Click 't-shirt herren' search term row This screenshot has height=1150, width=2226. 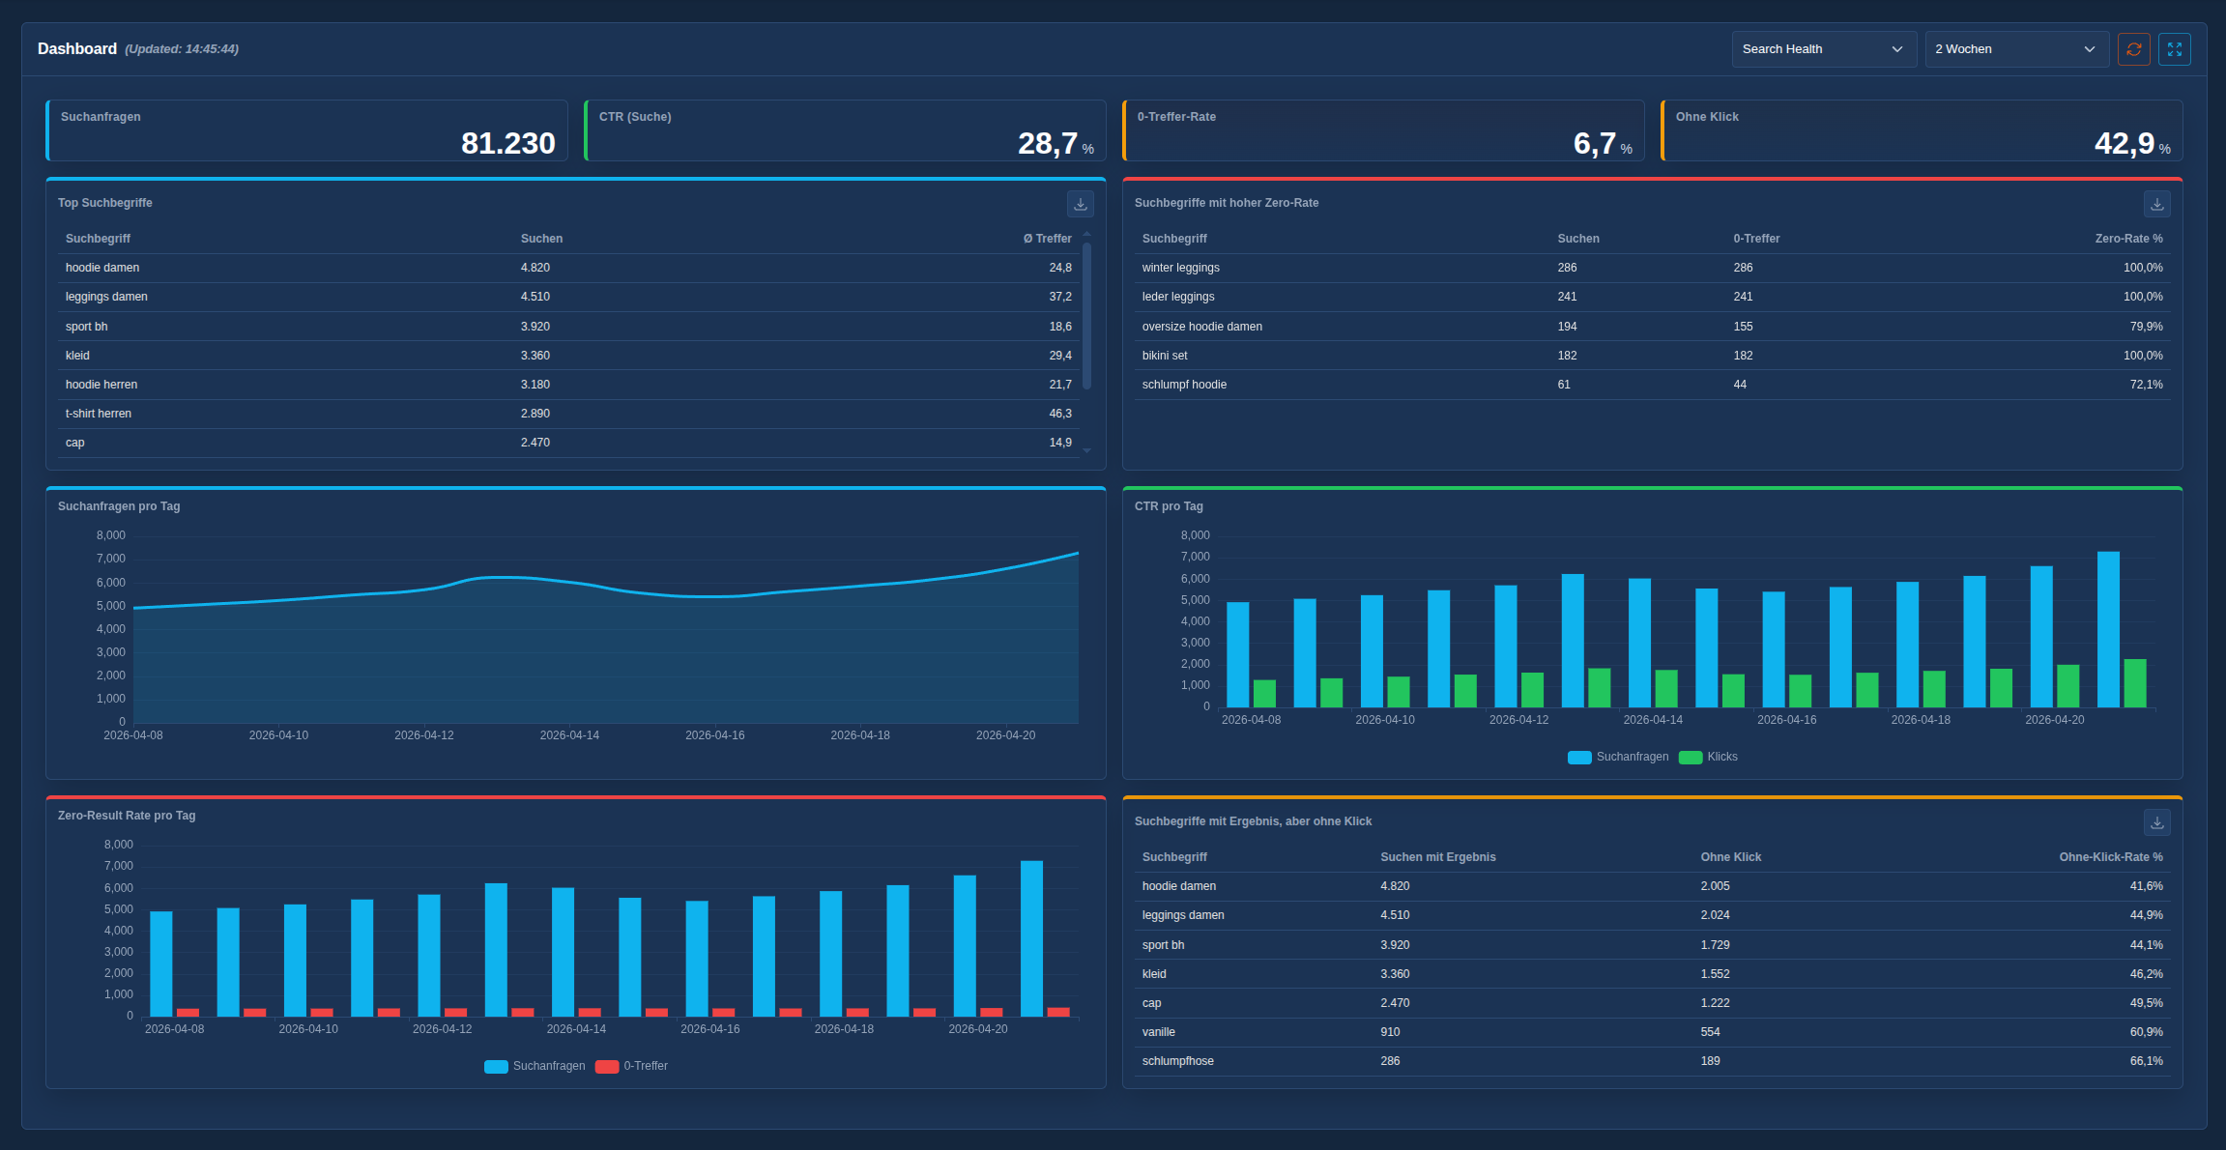[568, 414]
